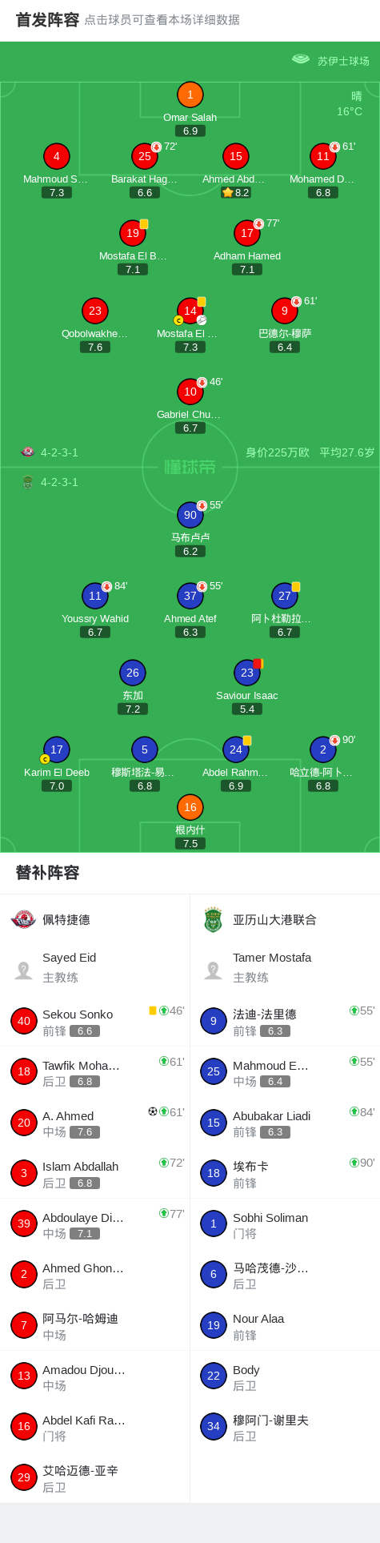Viewport: 380px width, 1543px height.
Task: Click Abdoulaye Di number 39 substitute
Action: point(95,1224)
